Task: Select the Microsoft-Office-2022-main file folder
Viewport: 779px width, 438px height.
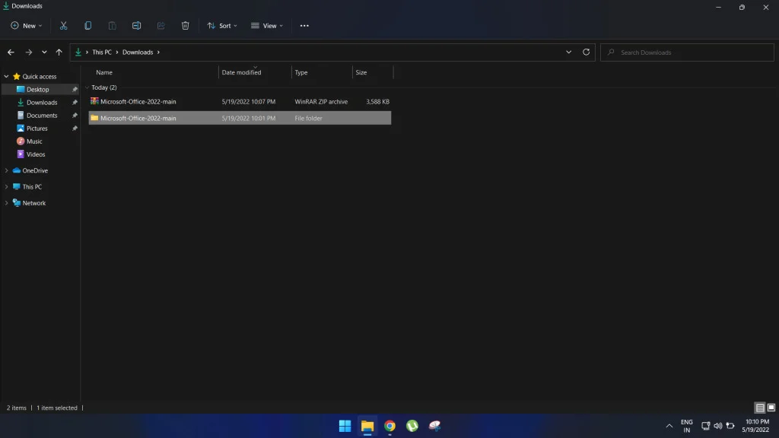Action: 240,118
